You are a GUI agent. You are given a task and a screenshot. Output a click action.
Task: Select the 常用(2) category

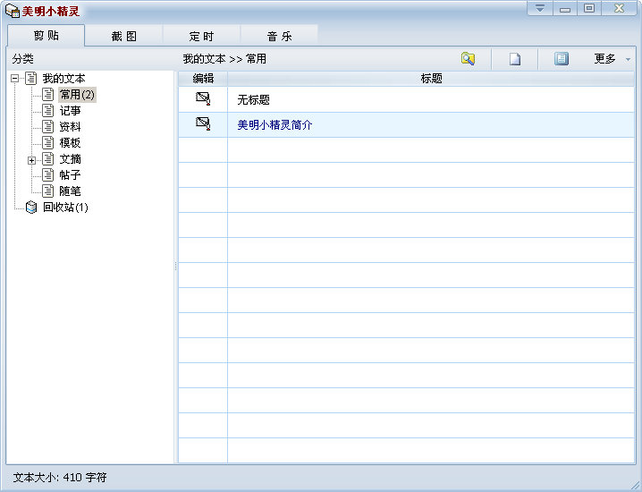tap(77, 95)
